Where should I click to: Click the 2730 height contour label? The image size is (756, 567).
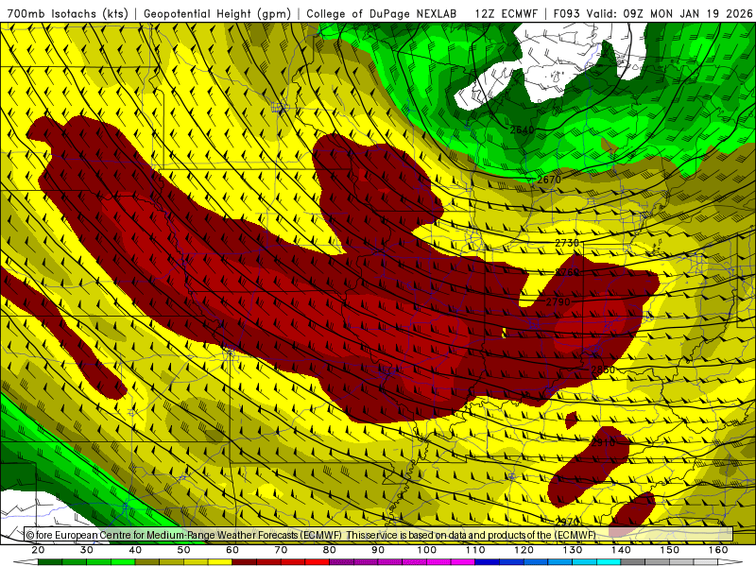[x=566, y=243]
